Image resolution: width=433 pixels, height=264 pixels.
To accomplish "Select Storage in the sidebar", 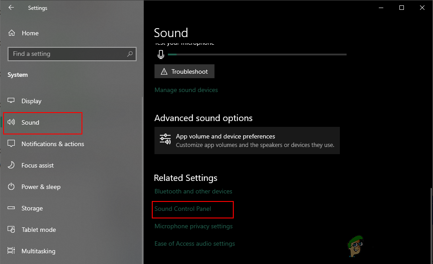I will [x=32, y=208].
